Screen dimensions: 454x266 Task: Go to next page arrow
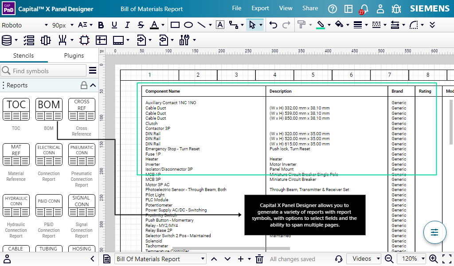[x=227, y=259]
